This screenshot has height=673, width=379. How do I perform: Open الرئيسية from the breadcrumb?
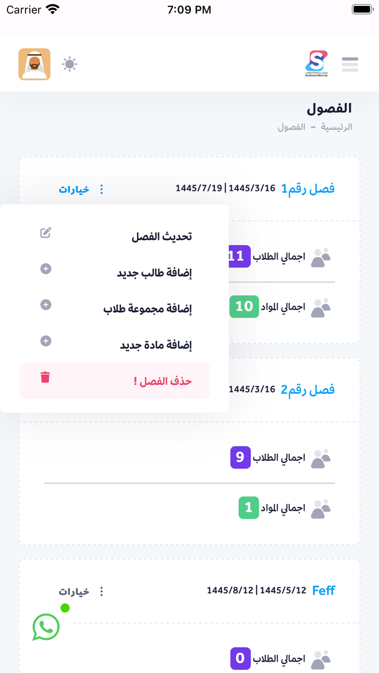(x=338, y=127)
